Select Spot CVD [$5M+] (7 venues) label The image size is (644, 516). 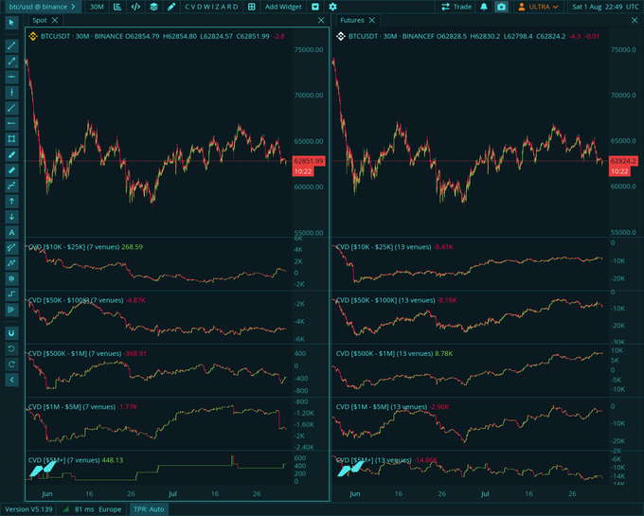coord(64,460)
